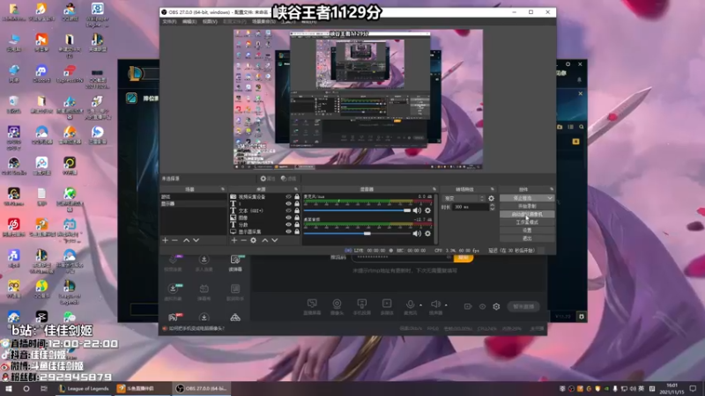The image size is (705, 396).
Task: Mute the desktop audio mixer speaker
Action: click(417, 233)
